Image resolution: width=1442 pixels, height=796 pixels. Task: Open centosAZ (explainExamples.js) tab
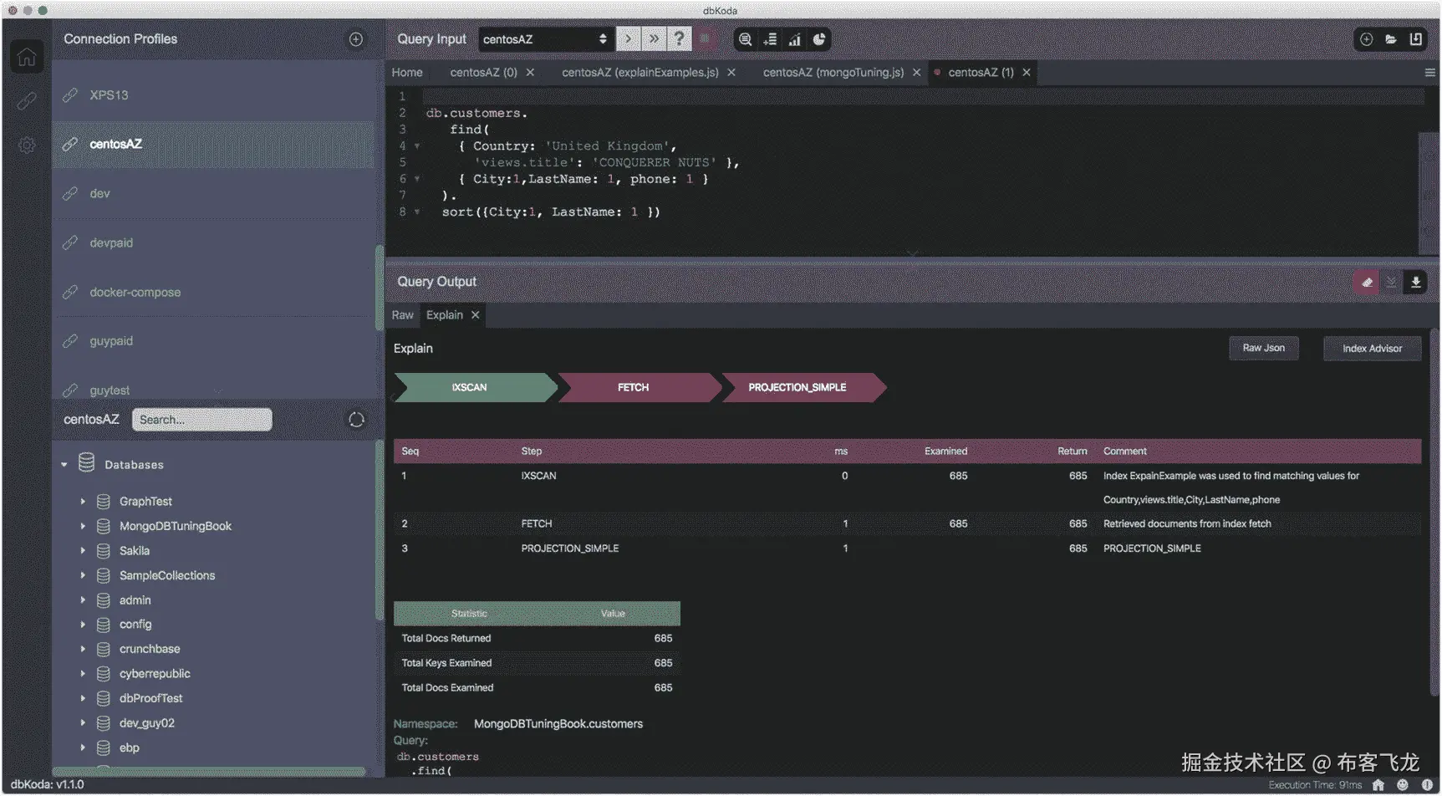(x=639, y=73)
